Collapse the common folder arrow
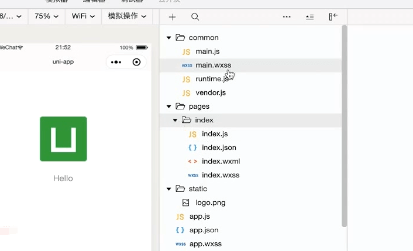 (169, 37)
